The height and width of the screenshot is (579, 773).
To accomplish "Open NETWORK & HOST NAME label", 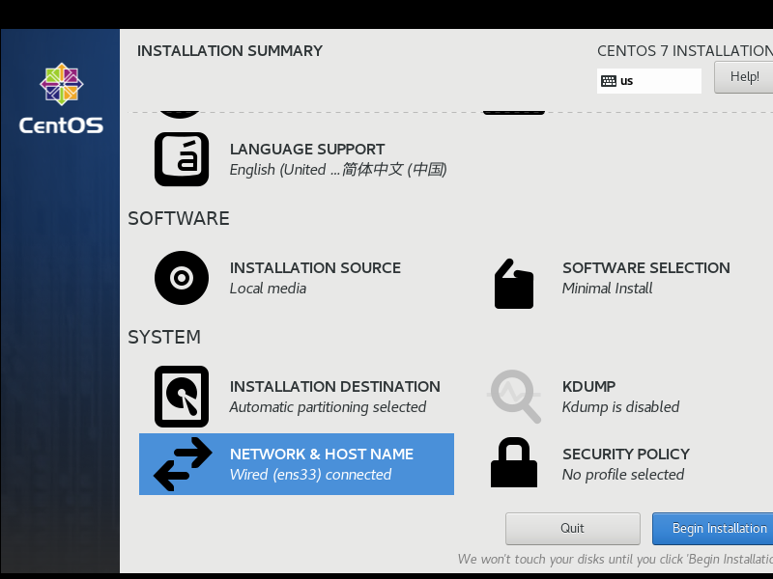I will [x=322, y=454].
